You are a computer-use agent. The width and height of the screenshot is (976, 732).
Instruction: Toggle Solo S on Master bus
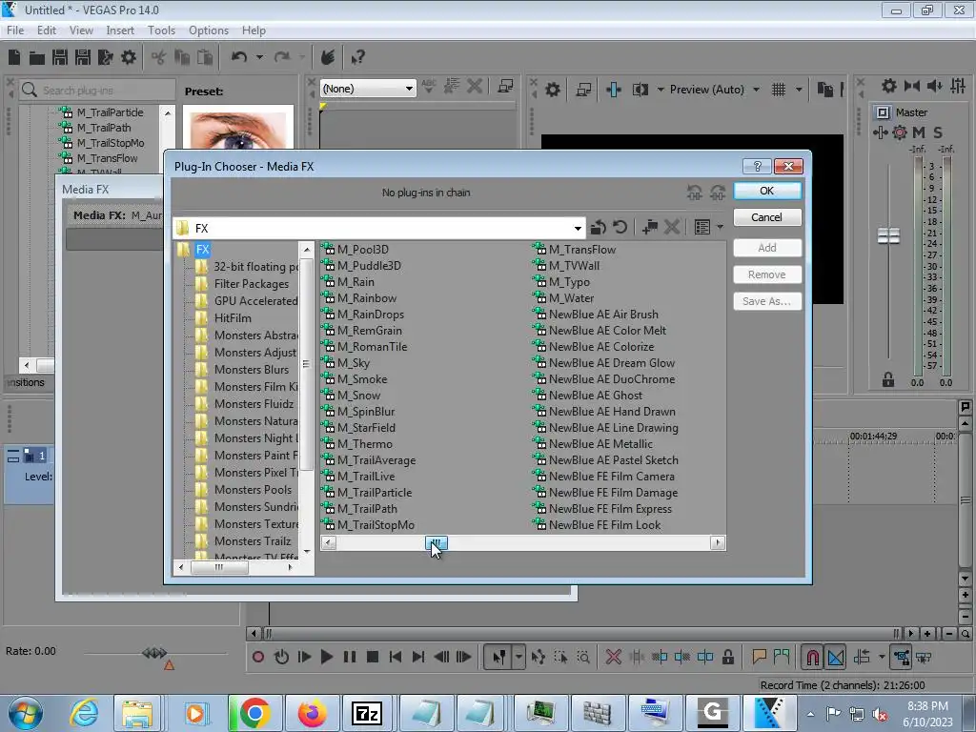(x=938, y=132)
